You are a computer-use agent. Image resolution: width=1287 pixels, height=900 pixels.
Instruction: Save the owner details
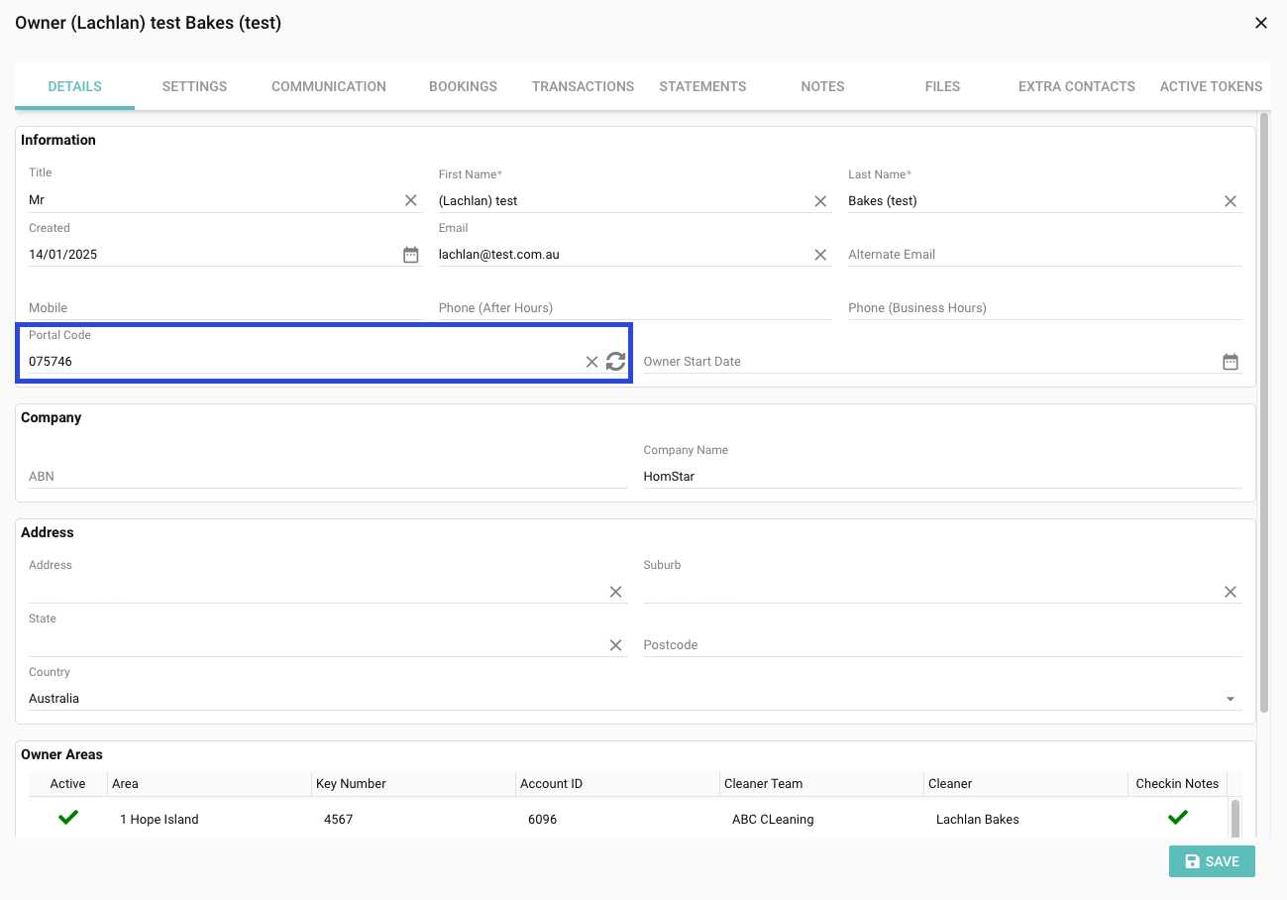(1211, 861)
